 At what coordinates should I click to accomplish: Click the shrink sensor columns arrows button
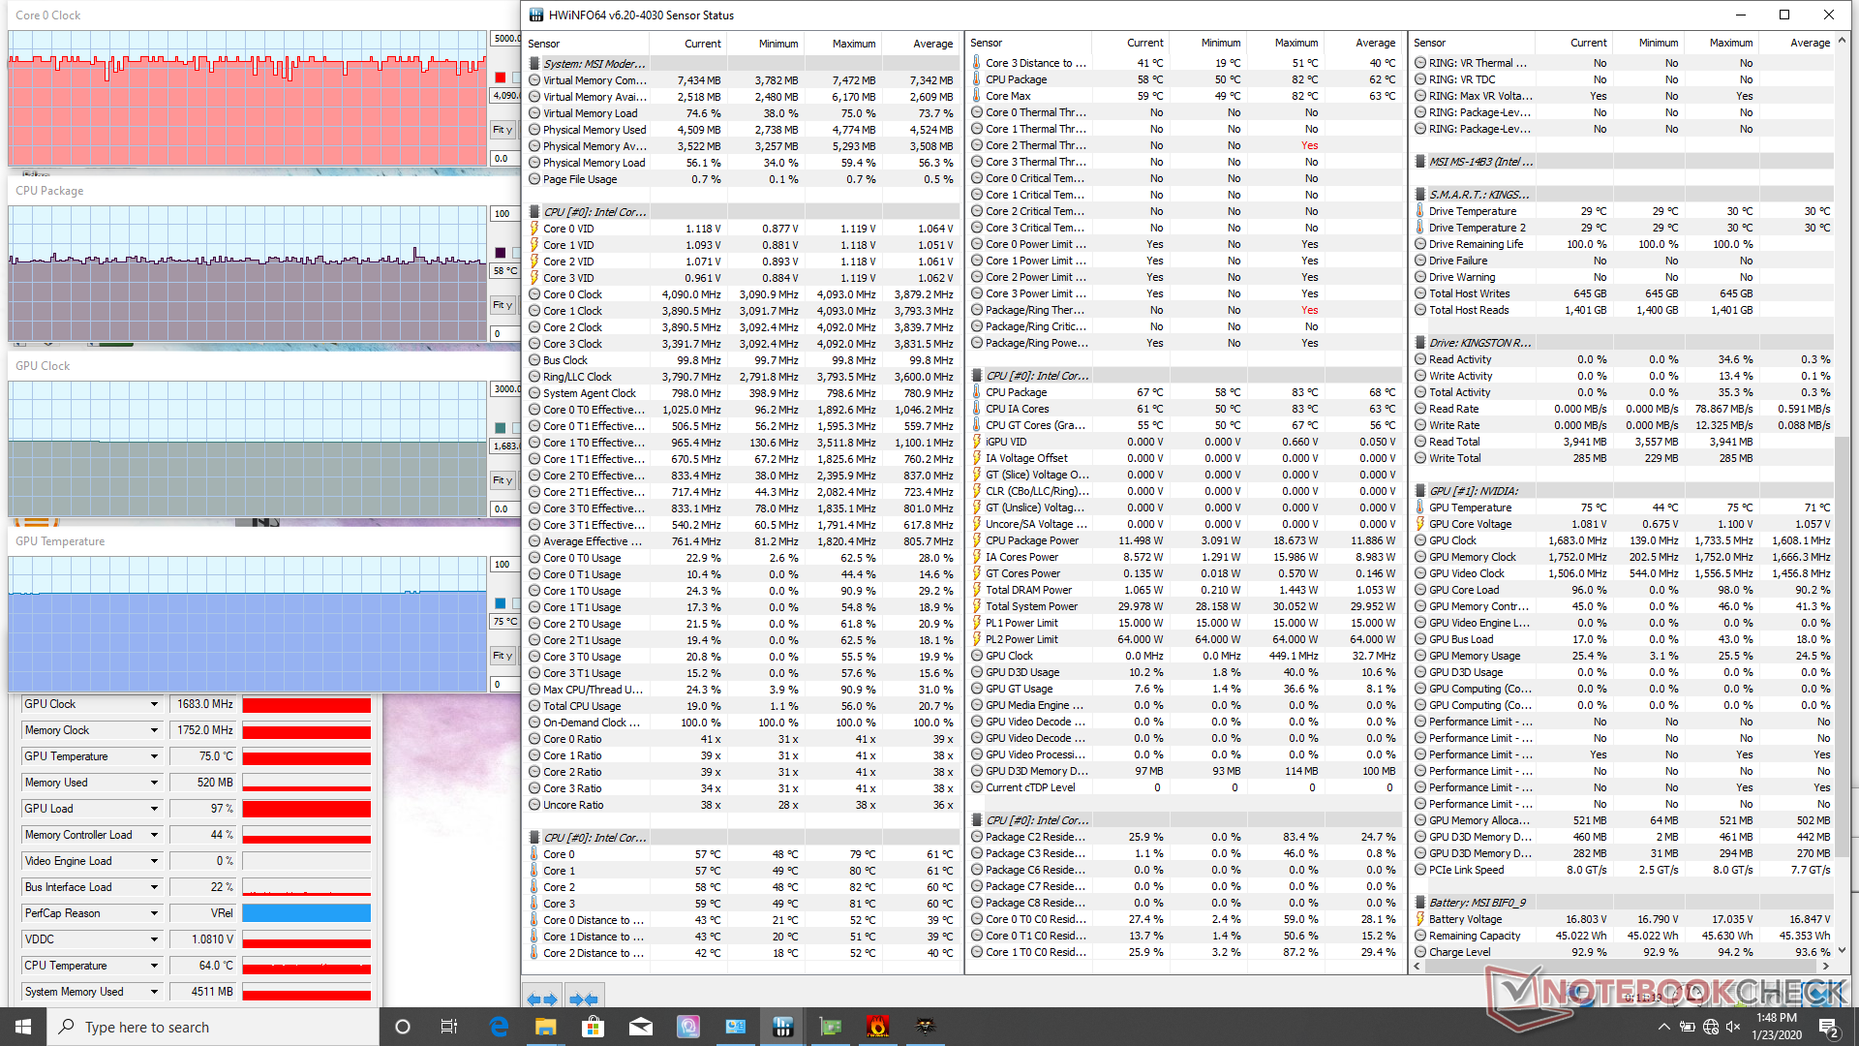pyautogui.click(x=584, y=998)
